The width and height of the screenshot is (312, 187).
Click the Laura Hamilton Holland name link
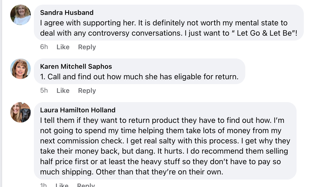pyautogui.click(x=78, y=110)
